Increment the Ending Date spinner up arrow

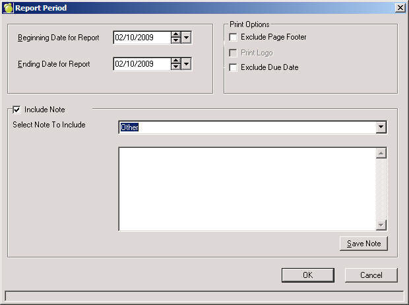pos(175,61)
